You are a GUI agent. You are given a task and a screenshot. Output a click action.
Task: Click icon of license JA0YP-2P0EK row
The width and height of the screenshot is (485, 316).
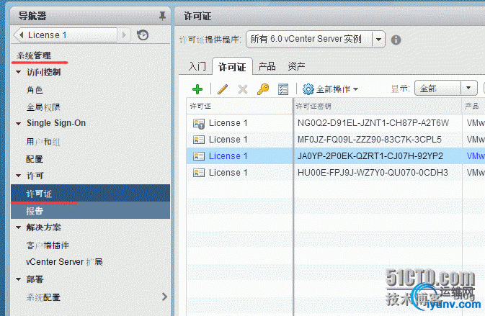point(199,156)
